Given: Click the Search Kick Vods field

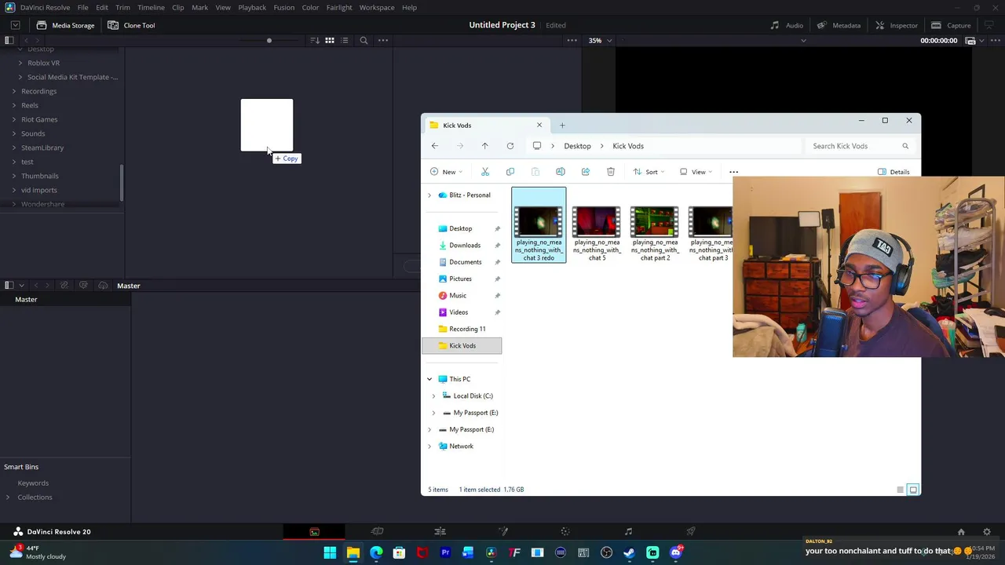Looking at the screenshot, I should 860,146.
